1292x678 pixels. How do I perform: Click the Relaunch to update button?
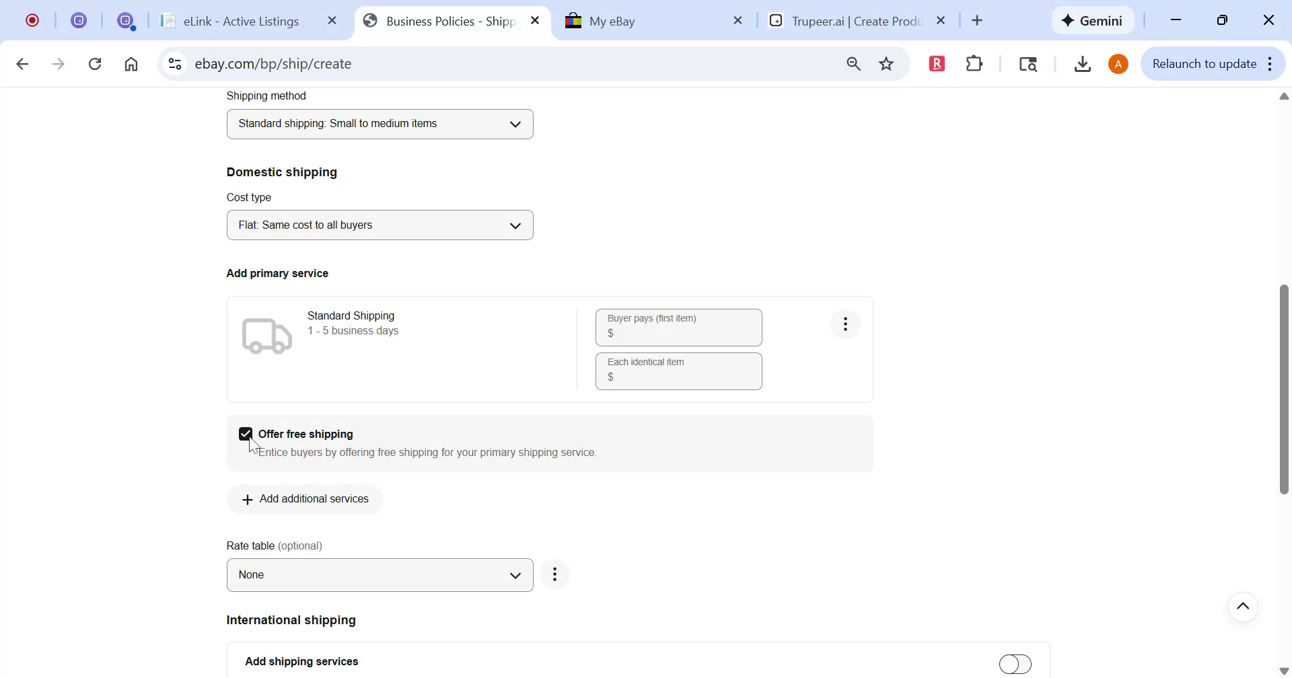(1205, 63)
